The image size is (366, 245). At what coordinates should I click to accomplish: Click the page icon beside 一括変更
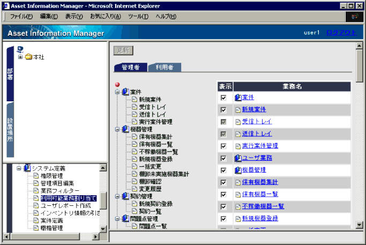coord(134,166)
